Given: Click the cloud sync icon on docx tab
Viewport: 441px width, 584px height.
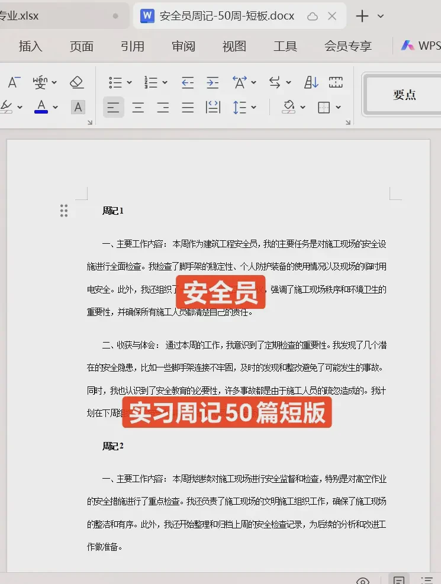Looking at the screenshot, I should (x=313, y=16).
